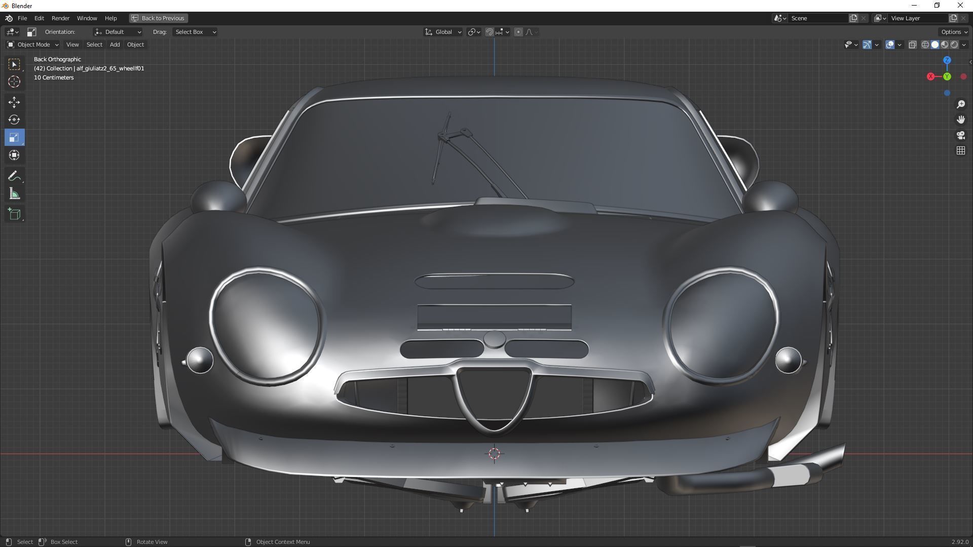Open the Render menu

point(60,18)
